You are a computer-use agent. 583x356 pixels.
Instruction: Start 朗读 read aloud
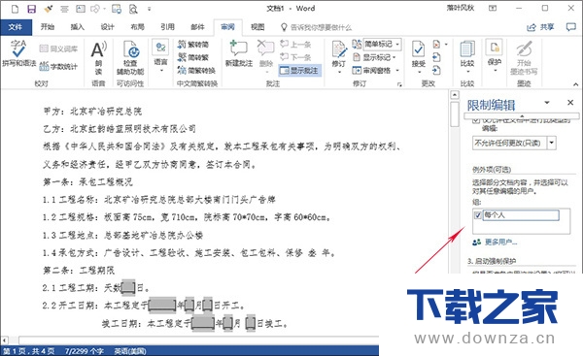click(98, 57)
